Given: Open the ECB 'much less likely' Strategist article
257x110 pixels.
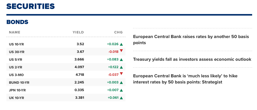Looking at the screenshot, I should pos(187,79).
